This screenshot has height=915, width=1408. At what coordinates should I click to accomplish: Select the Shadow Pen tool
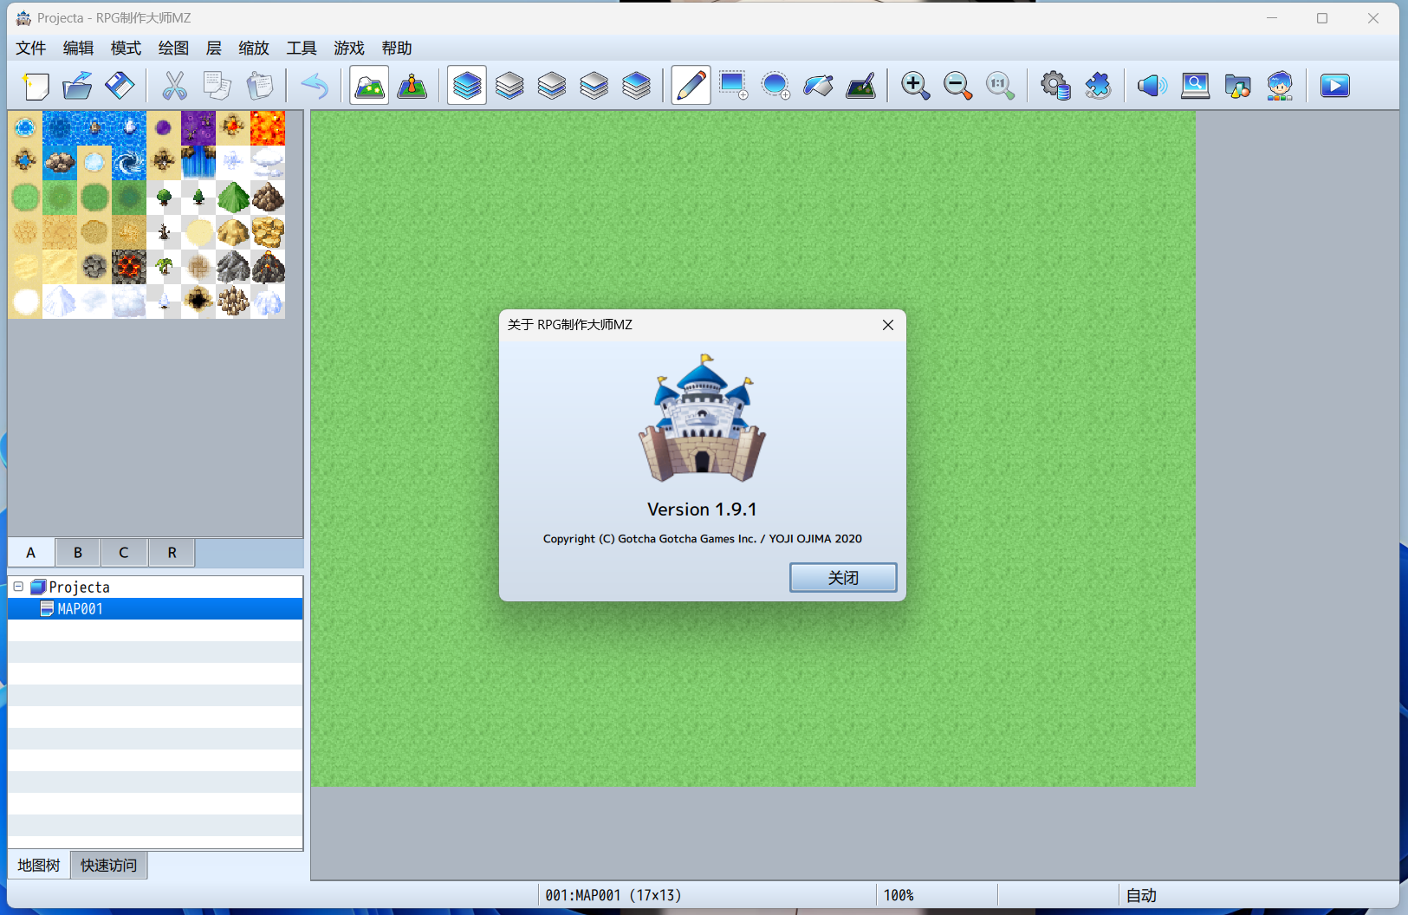(861, 86)
